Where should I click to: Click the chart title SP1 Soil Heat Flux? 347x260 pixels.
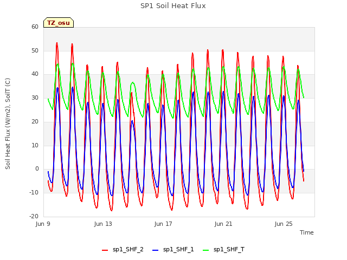tap(173, 6)
